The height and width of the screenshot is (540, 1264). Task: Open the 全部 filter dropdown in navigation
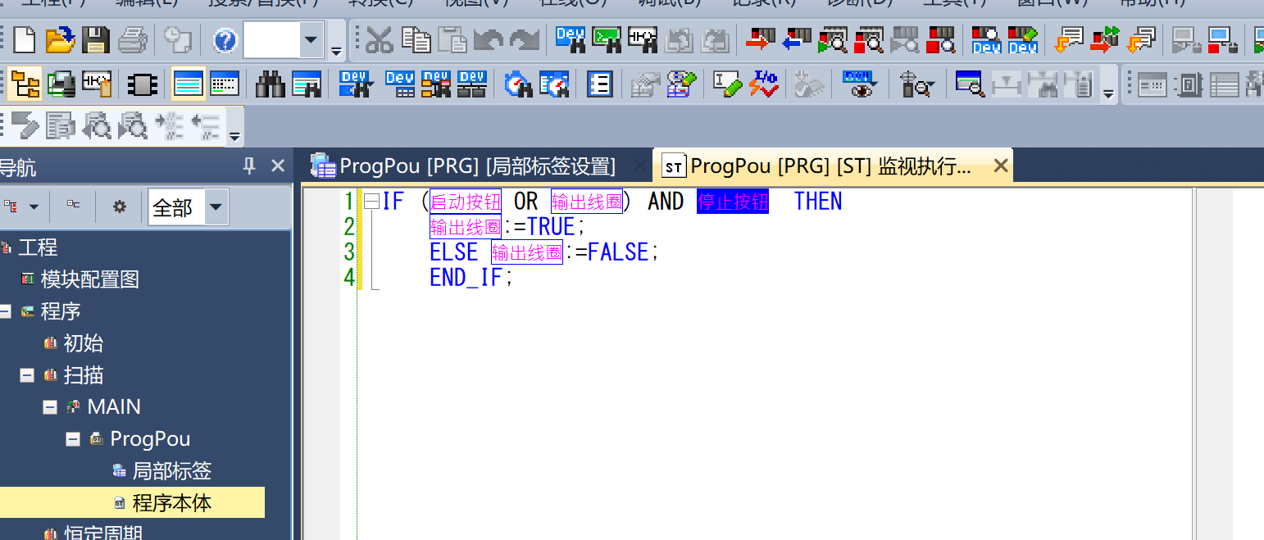pos(216,207)
